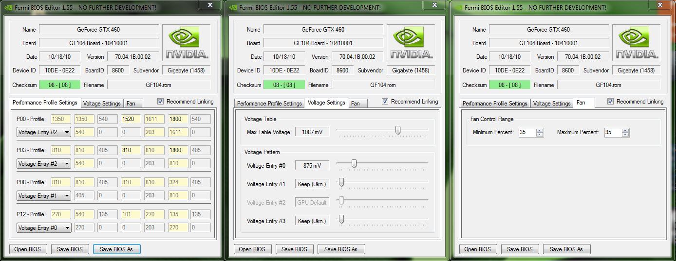This screenshot has height=261, width=676.
Task: Open the P08 profile voltage entry dropdown
Action: 44,196
